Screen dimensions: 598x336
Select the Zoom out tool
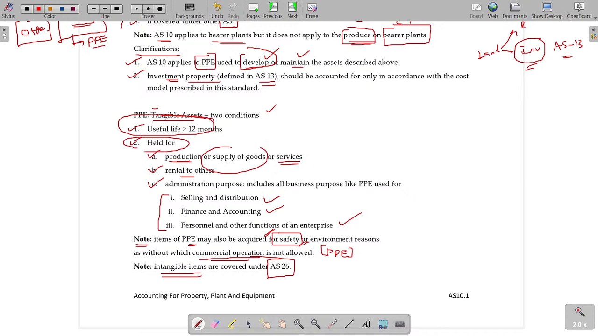click(316, 324)
